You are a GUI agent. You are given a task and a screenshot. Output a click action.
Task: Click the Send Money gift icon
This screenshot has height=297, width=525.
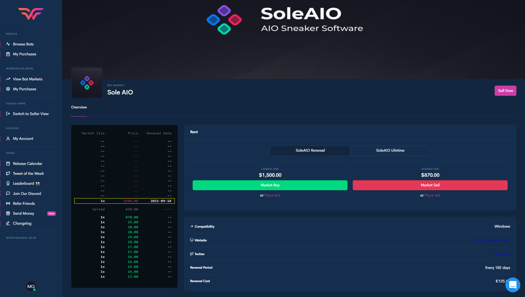8,213
